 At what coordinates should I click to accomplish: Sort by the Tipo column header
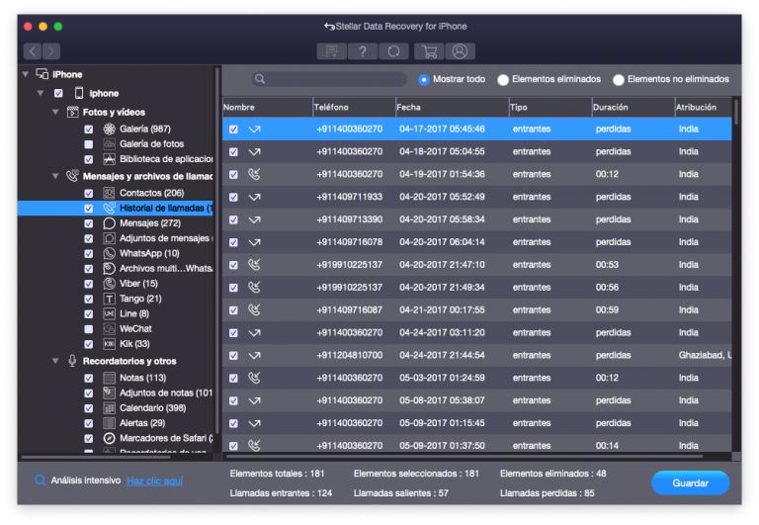point(550,107)
